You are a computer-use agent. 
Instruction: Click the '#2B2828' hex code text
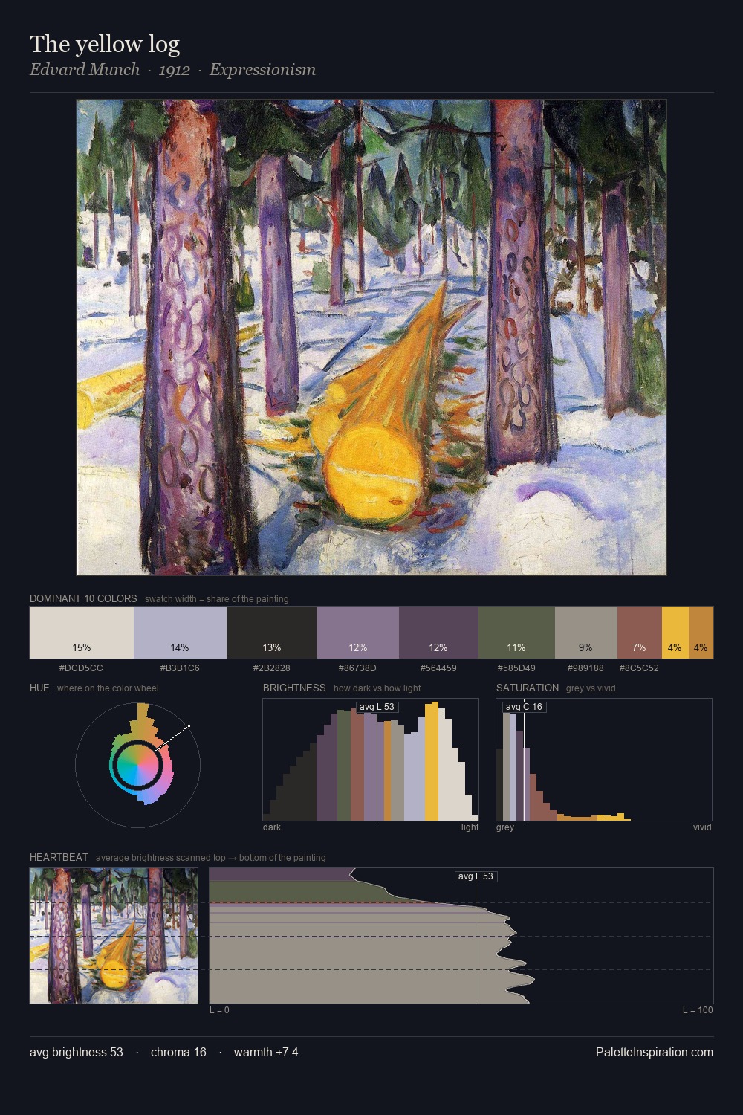272,668
